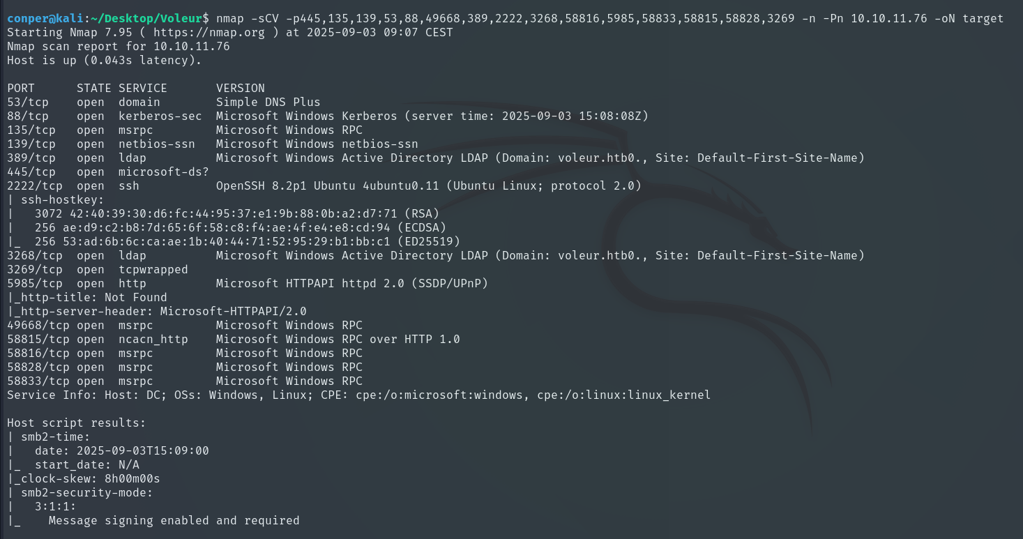The height and width of the screenshot is (539, 1023).
Task: Click the tcpwrapped service name
Action: tap(153, 269)
